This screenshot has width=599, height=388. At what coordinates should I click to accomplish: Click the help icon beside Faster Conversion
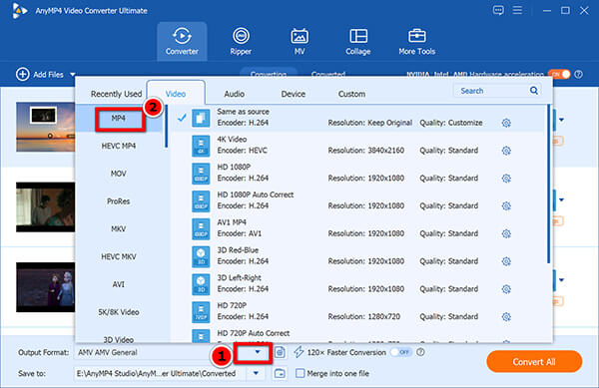tap(420, 352)
